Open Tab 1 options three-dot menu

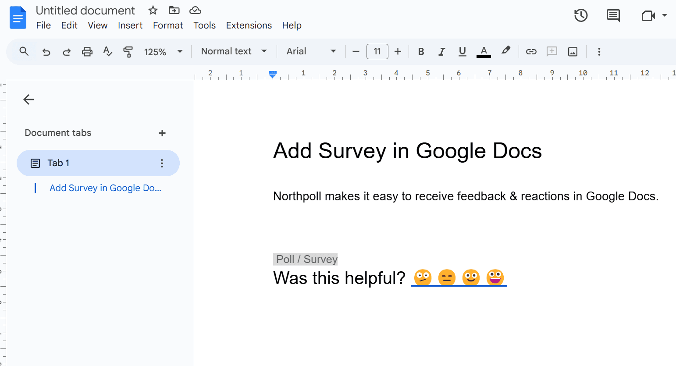click(162, 163)
